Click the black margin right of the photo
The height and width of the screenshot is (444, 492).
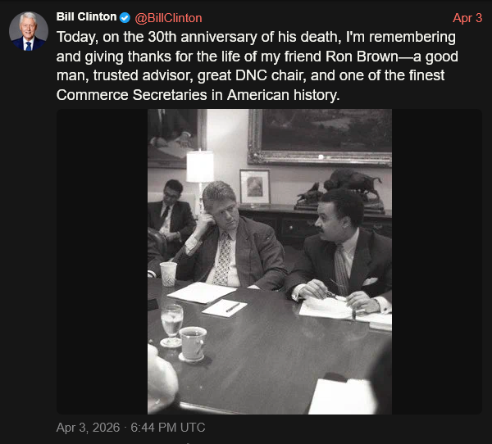coord(436,261)
